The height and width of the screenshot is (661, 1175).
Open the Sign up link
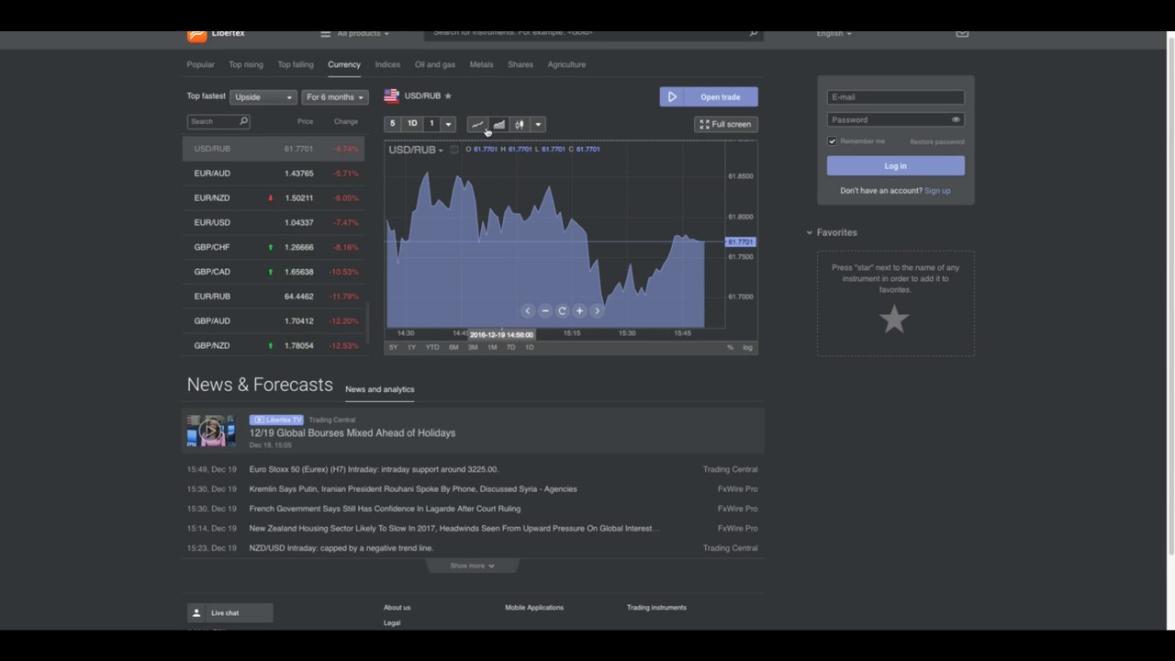coord(937,191)
